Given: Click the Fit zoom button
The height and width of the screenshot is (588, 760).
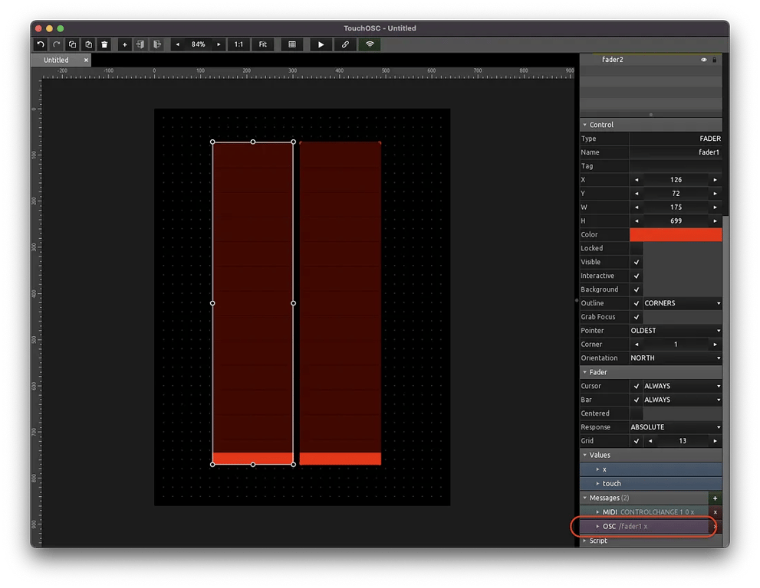Looking at the screenshot, I should coord(263,44).
